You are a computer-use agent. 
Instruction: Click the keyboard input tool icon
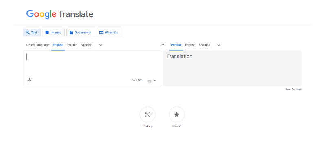point(149,81)
